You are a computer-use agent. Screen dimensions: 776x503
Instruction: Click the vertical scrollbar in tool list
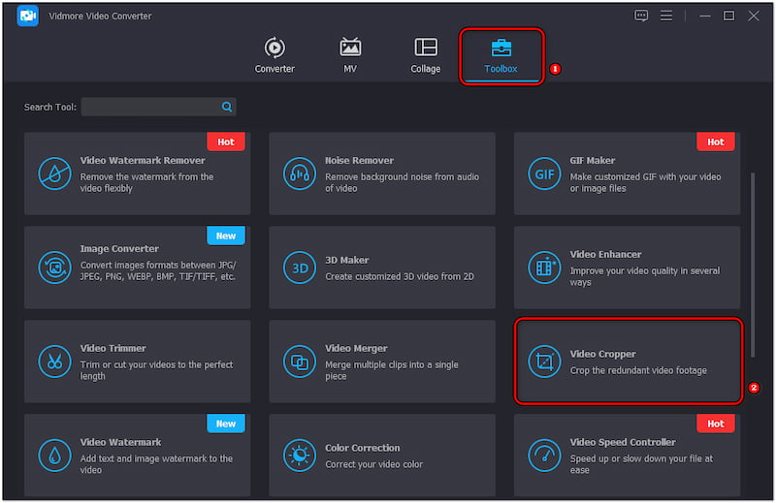tap(754, 262)
